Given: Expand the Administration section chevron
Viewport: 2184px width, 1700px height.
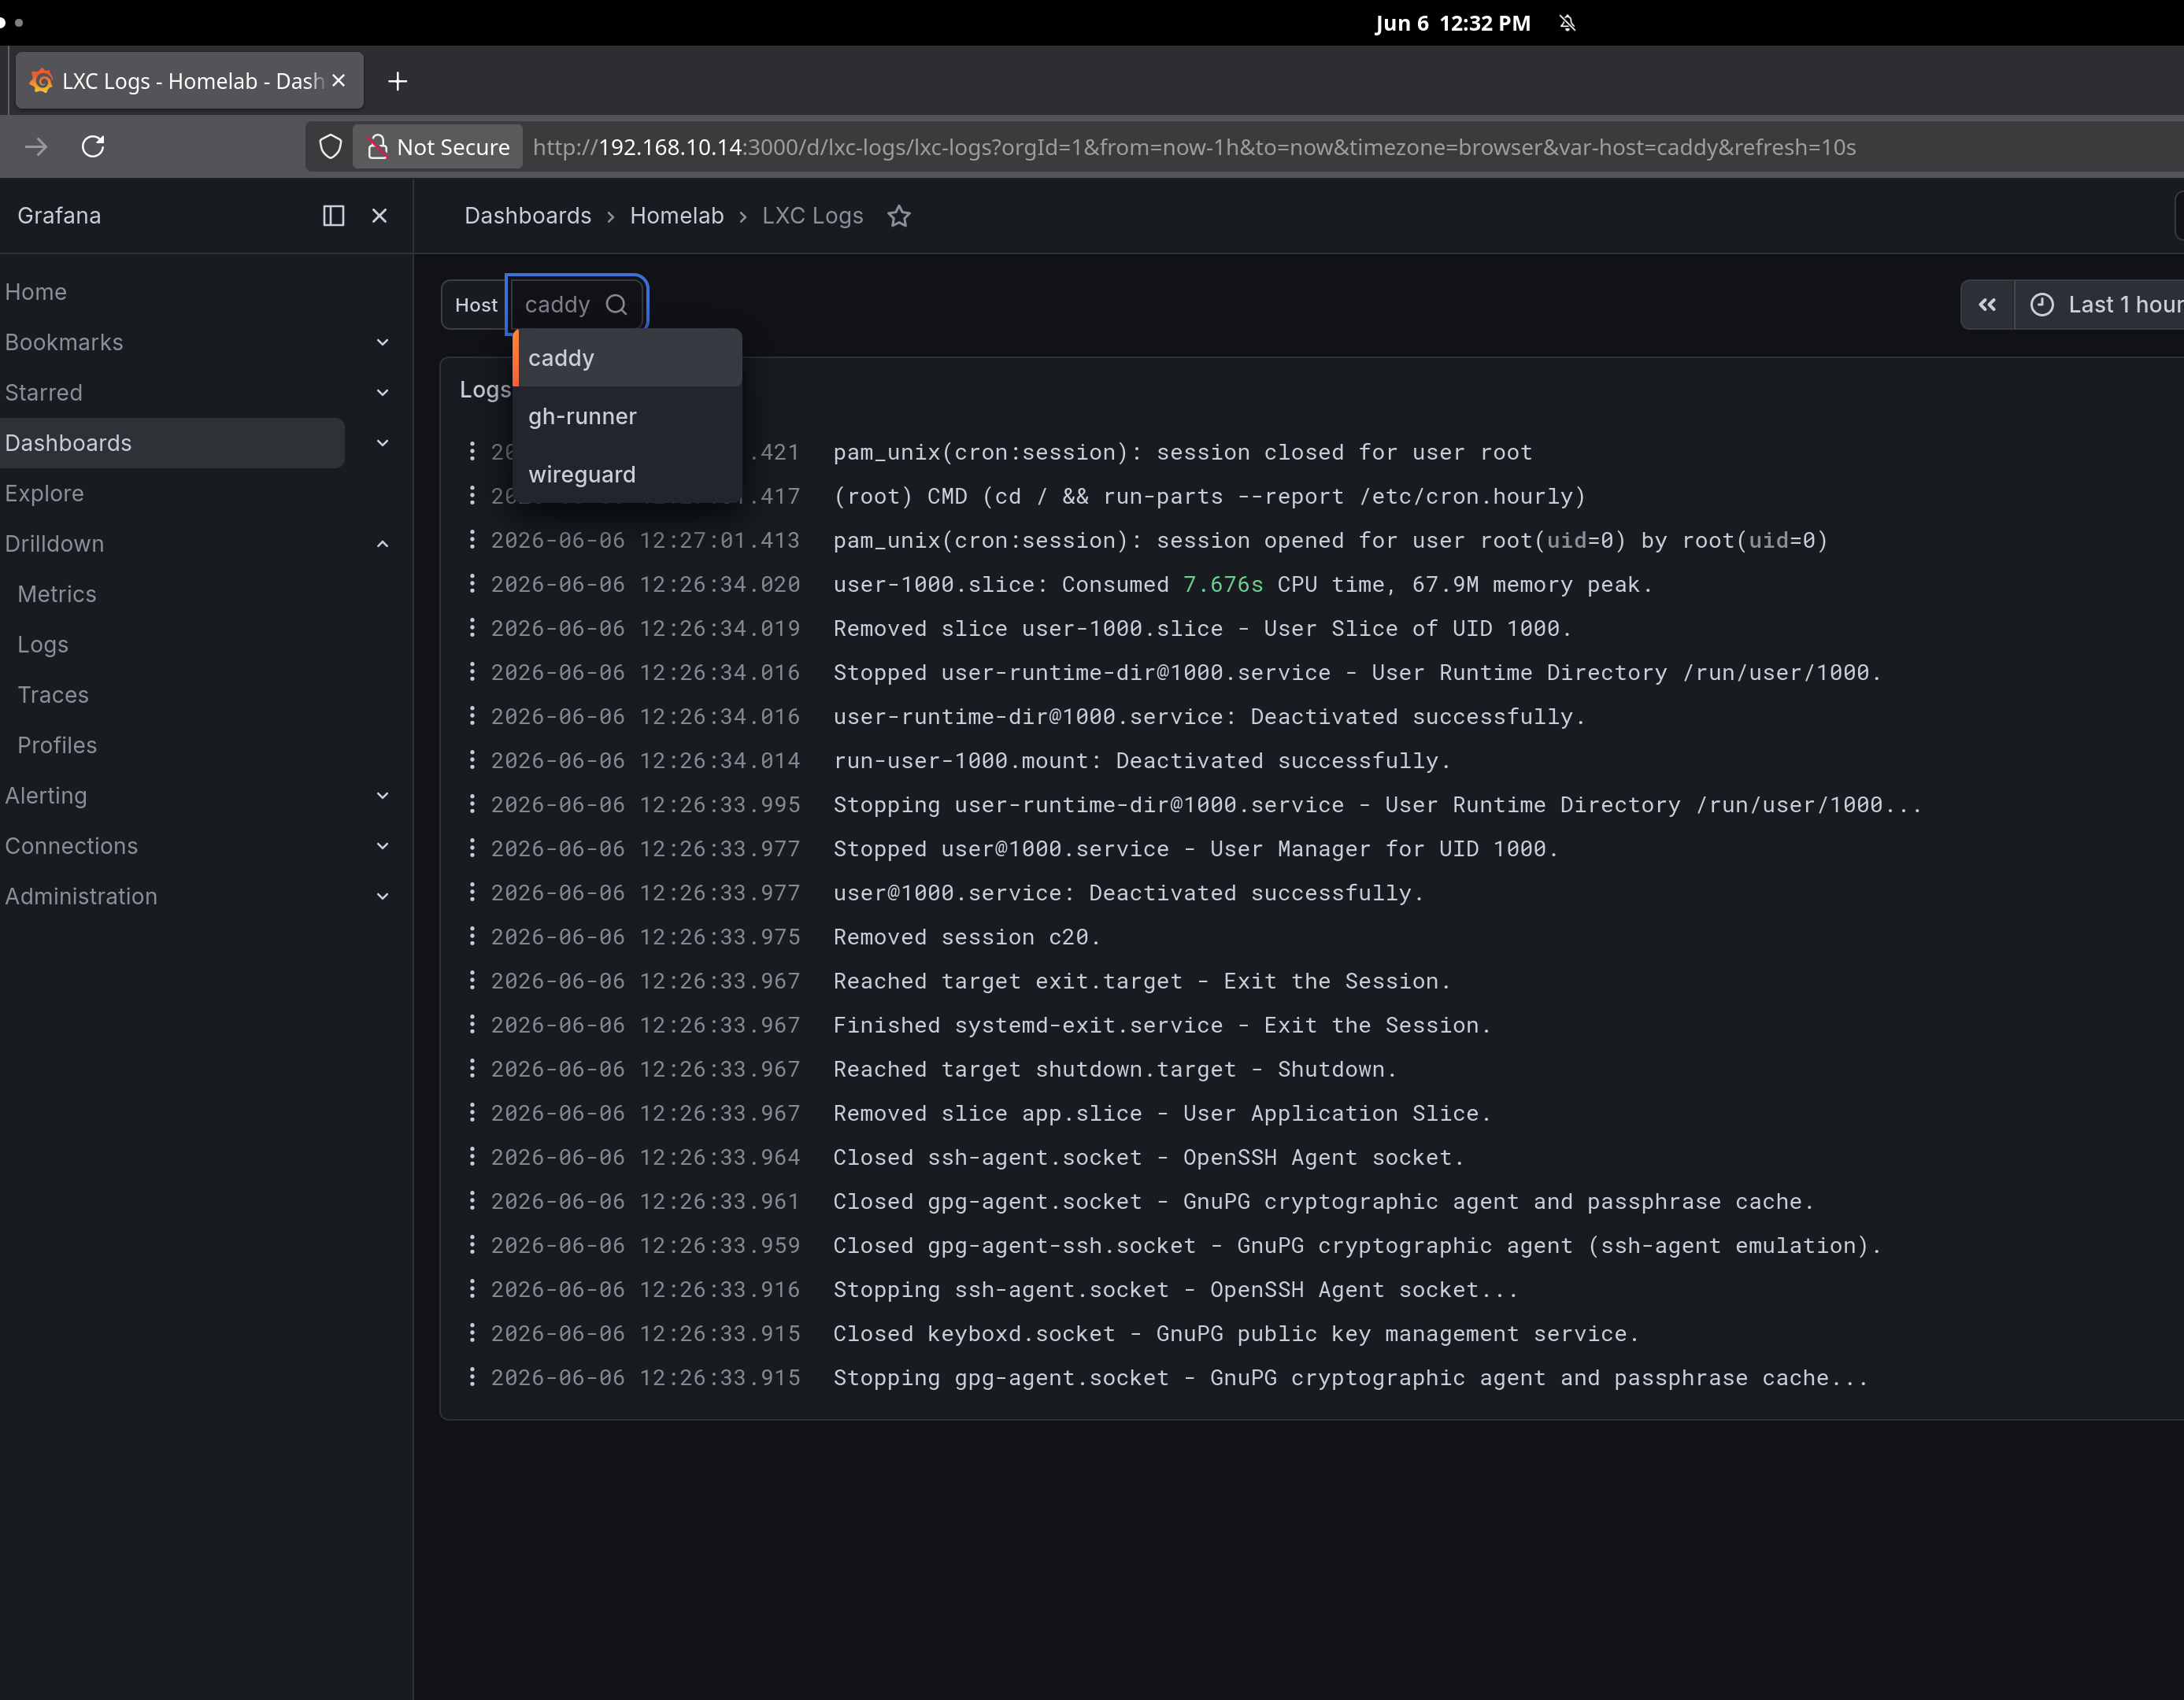Looking at the screenshot, I should (382, 896).
